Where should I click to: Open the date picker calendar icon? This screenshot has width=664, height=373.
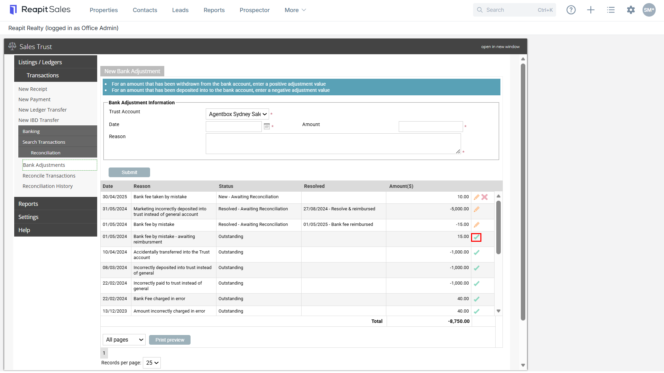point(267,126)
